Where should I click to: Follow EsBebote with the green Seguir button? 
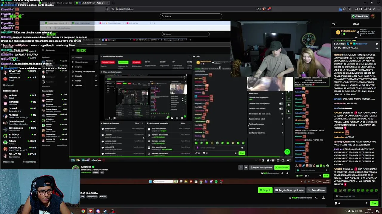coord(265,190)
